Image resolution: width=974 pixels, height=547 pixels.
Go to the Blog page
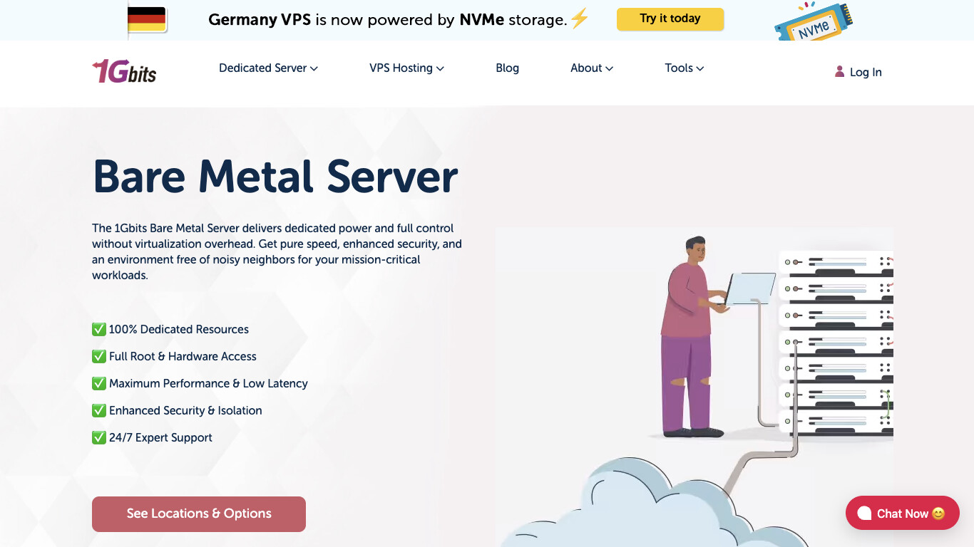point(507,68)
